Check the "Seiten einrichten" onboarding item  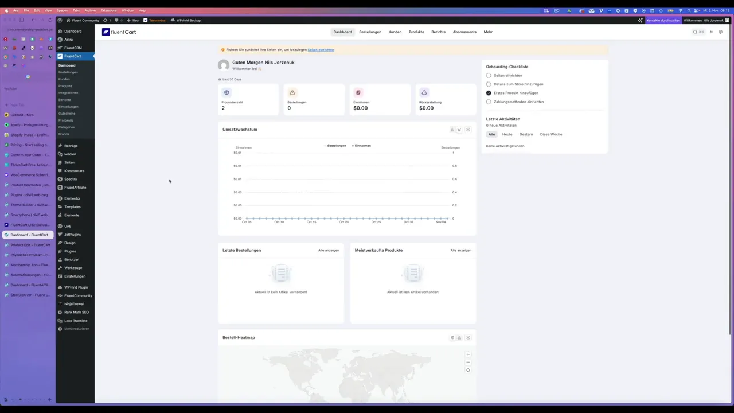489,75
